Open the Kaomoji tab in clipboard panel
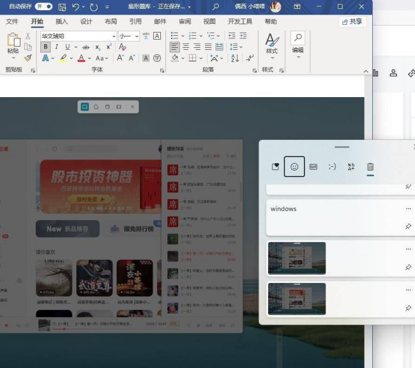 click(x=332, y=167)
